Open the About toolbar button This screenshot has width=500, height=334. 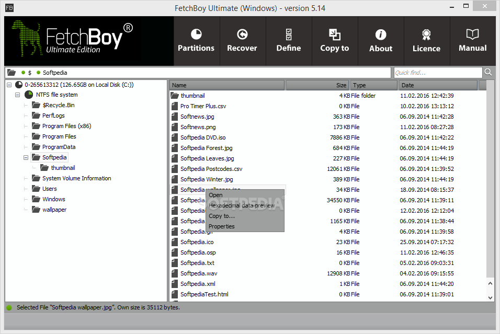(381, 41)
